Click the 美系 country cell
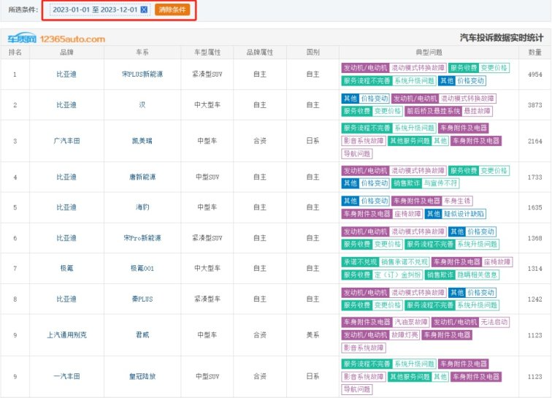Image resolution: width=552 pixels, height=398 pixels. pos(313,335)
